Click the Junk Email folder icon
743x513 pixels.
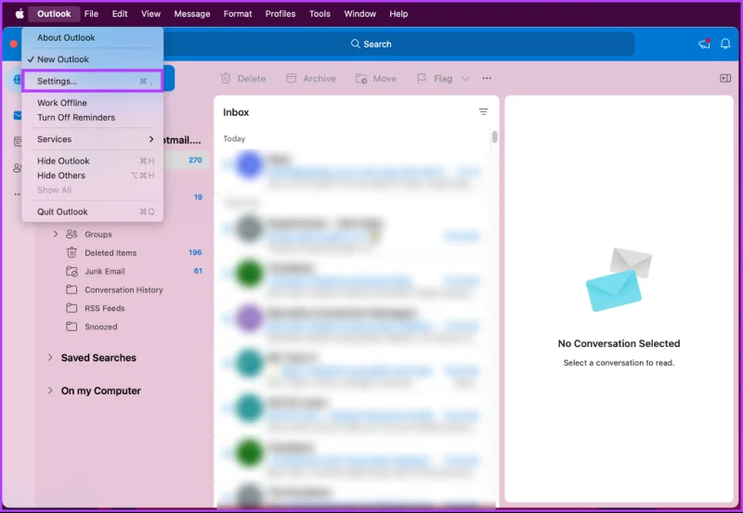point(72,271)
